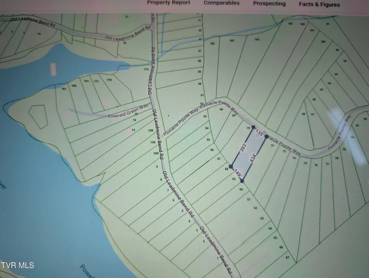Select the Prospecting tab
Screen dimensions: 369x278
[x=269, y=4]
